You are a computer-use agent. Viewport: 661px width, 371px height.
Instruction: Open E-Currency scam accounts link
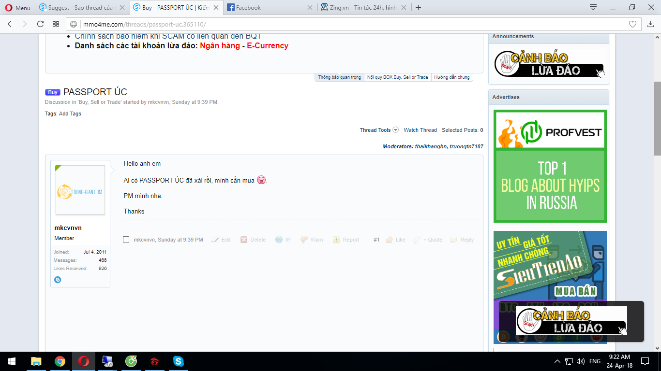point(268,46)
